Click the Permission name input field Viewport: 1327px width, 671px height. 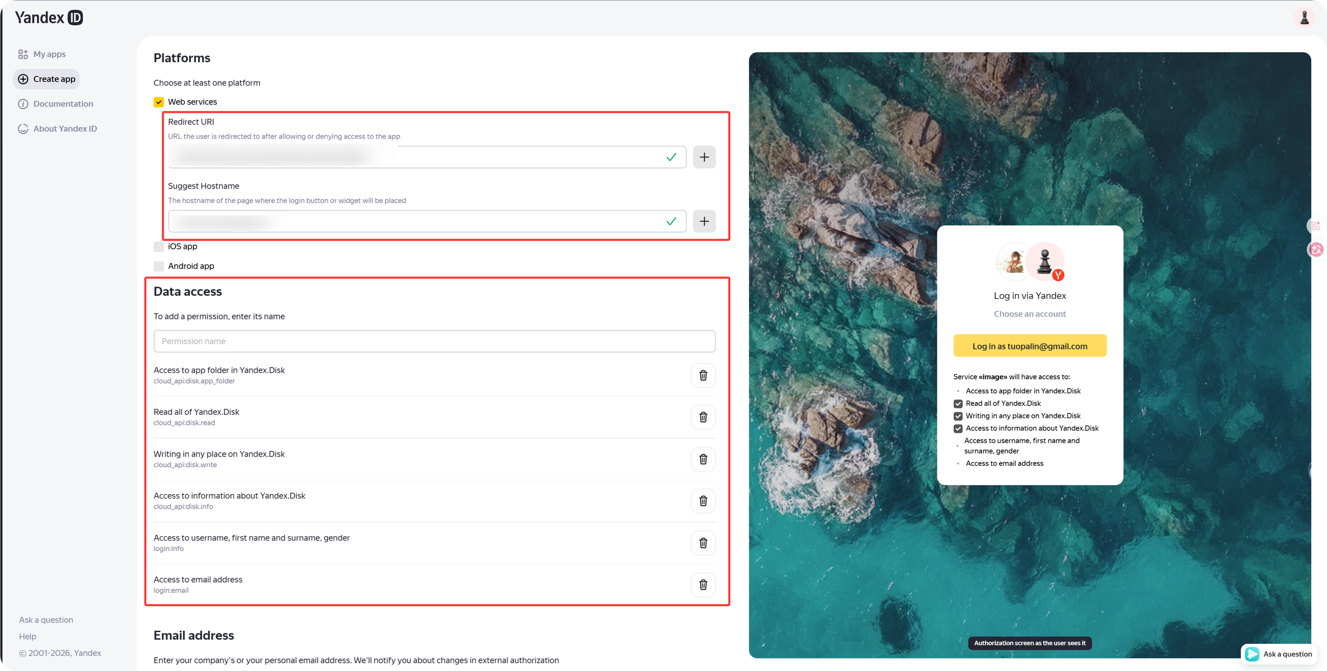click(x=434, y=341)
